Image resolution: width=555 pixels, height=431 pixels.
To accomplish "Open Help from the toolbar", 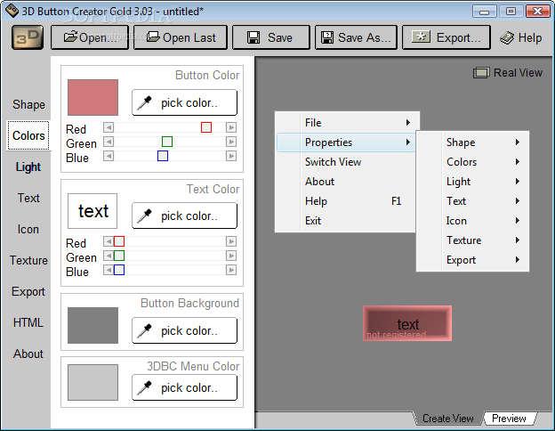I will (x=521, y=37).
